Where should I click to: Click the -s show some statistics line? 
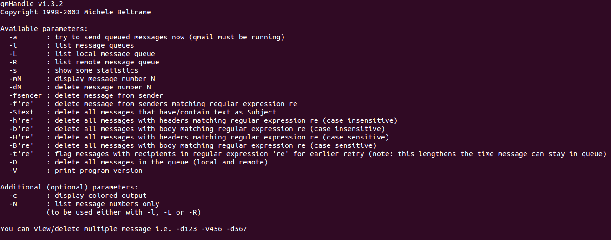(x=73, y=70)
